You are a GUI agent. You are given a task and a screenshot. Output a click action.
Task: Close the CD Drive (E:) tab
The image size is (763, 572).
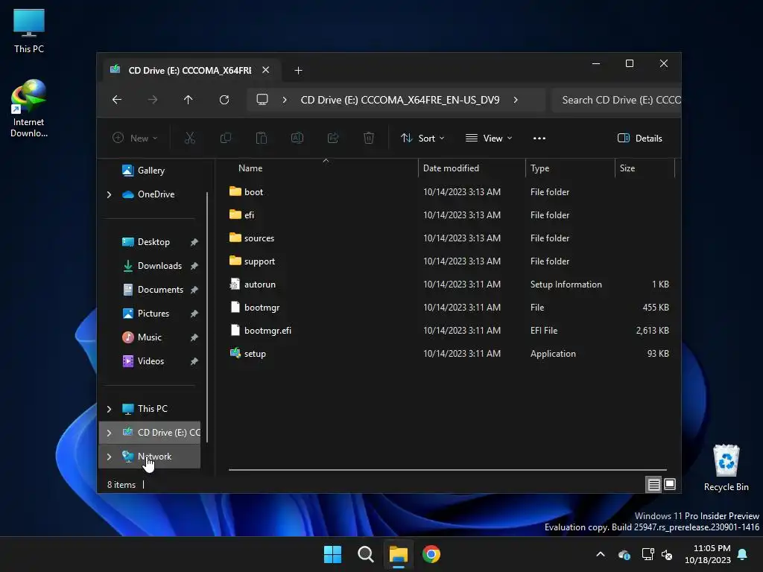tap(266, 70)
